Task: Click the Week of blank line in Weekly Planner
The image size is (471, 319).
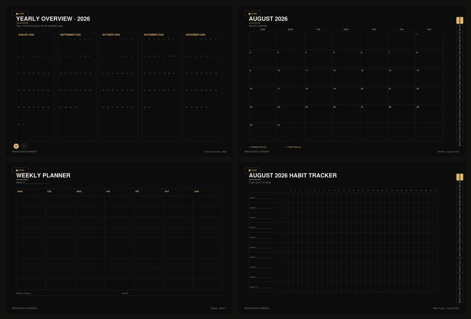Action: pyautogui.click(x=38, y=183)
